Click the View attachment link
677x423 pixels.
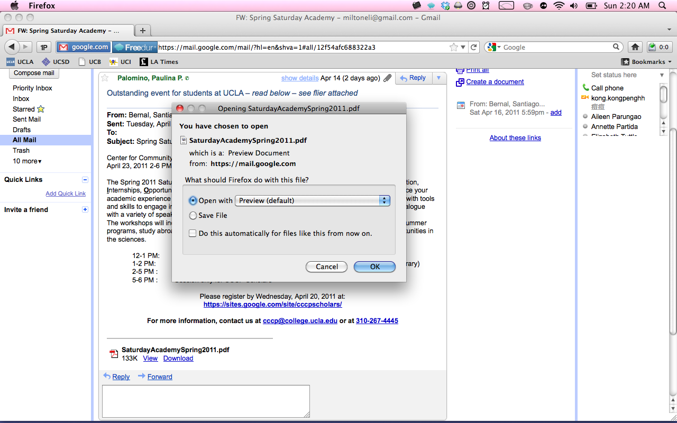point(150,358)
